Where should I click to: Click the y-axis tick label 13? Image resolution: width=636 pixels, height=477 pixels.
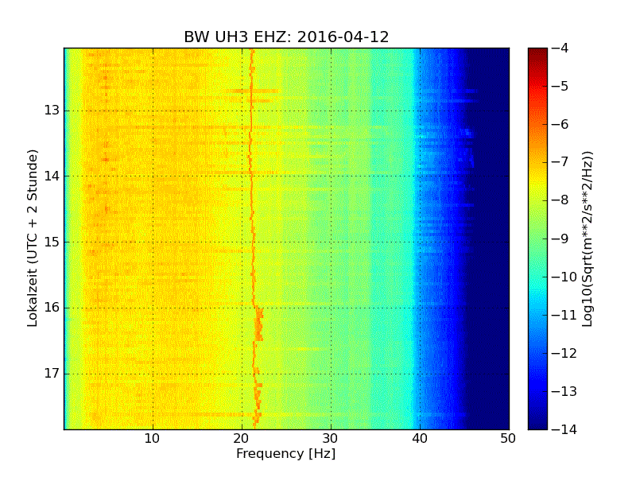pos(52,111)
